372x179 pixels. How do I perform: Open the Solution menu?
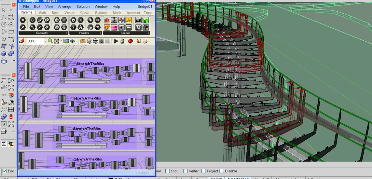click(x=83, y=7)
